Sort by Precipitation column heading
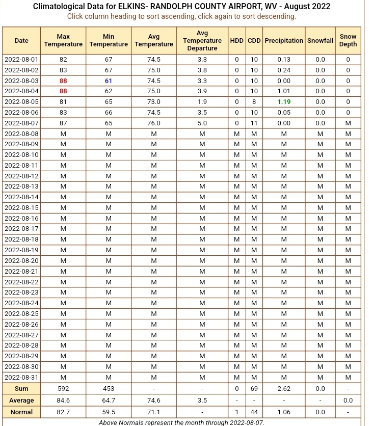Screen dimensions: 373x426 click(284, 40)
